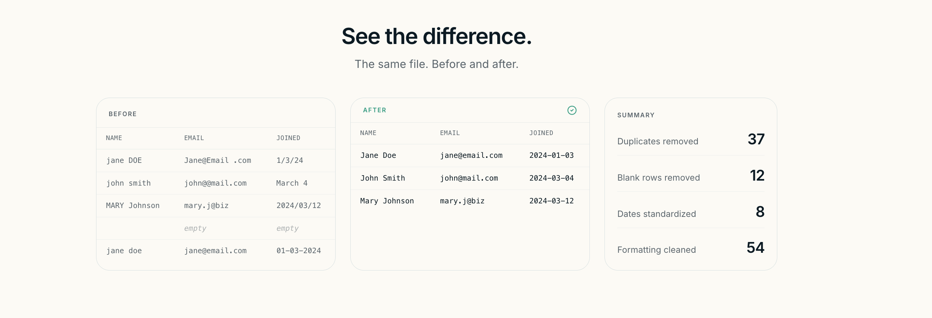Select the 'Dates standardized' summary label
Viewport: 932px width, 318px height.
point(657,214)
